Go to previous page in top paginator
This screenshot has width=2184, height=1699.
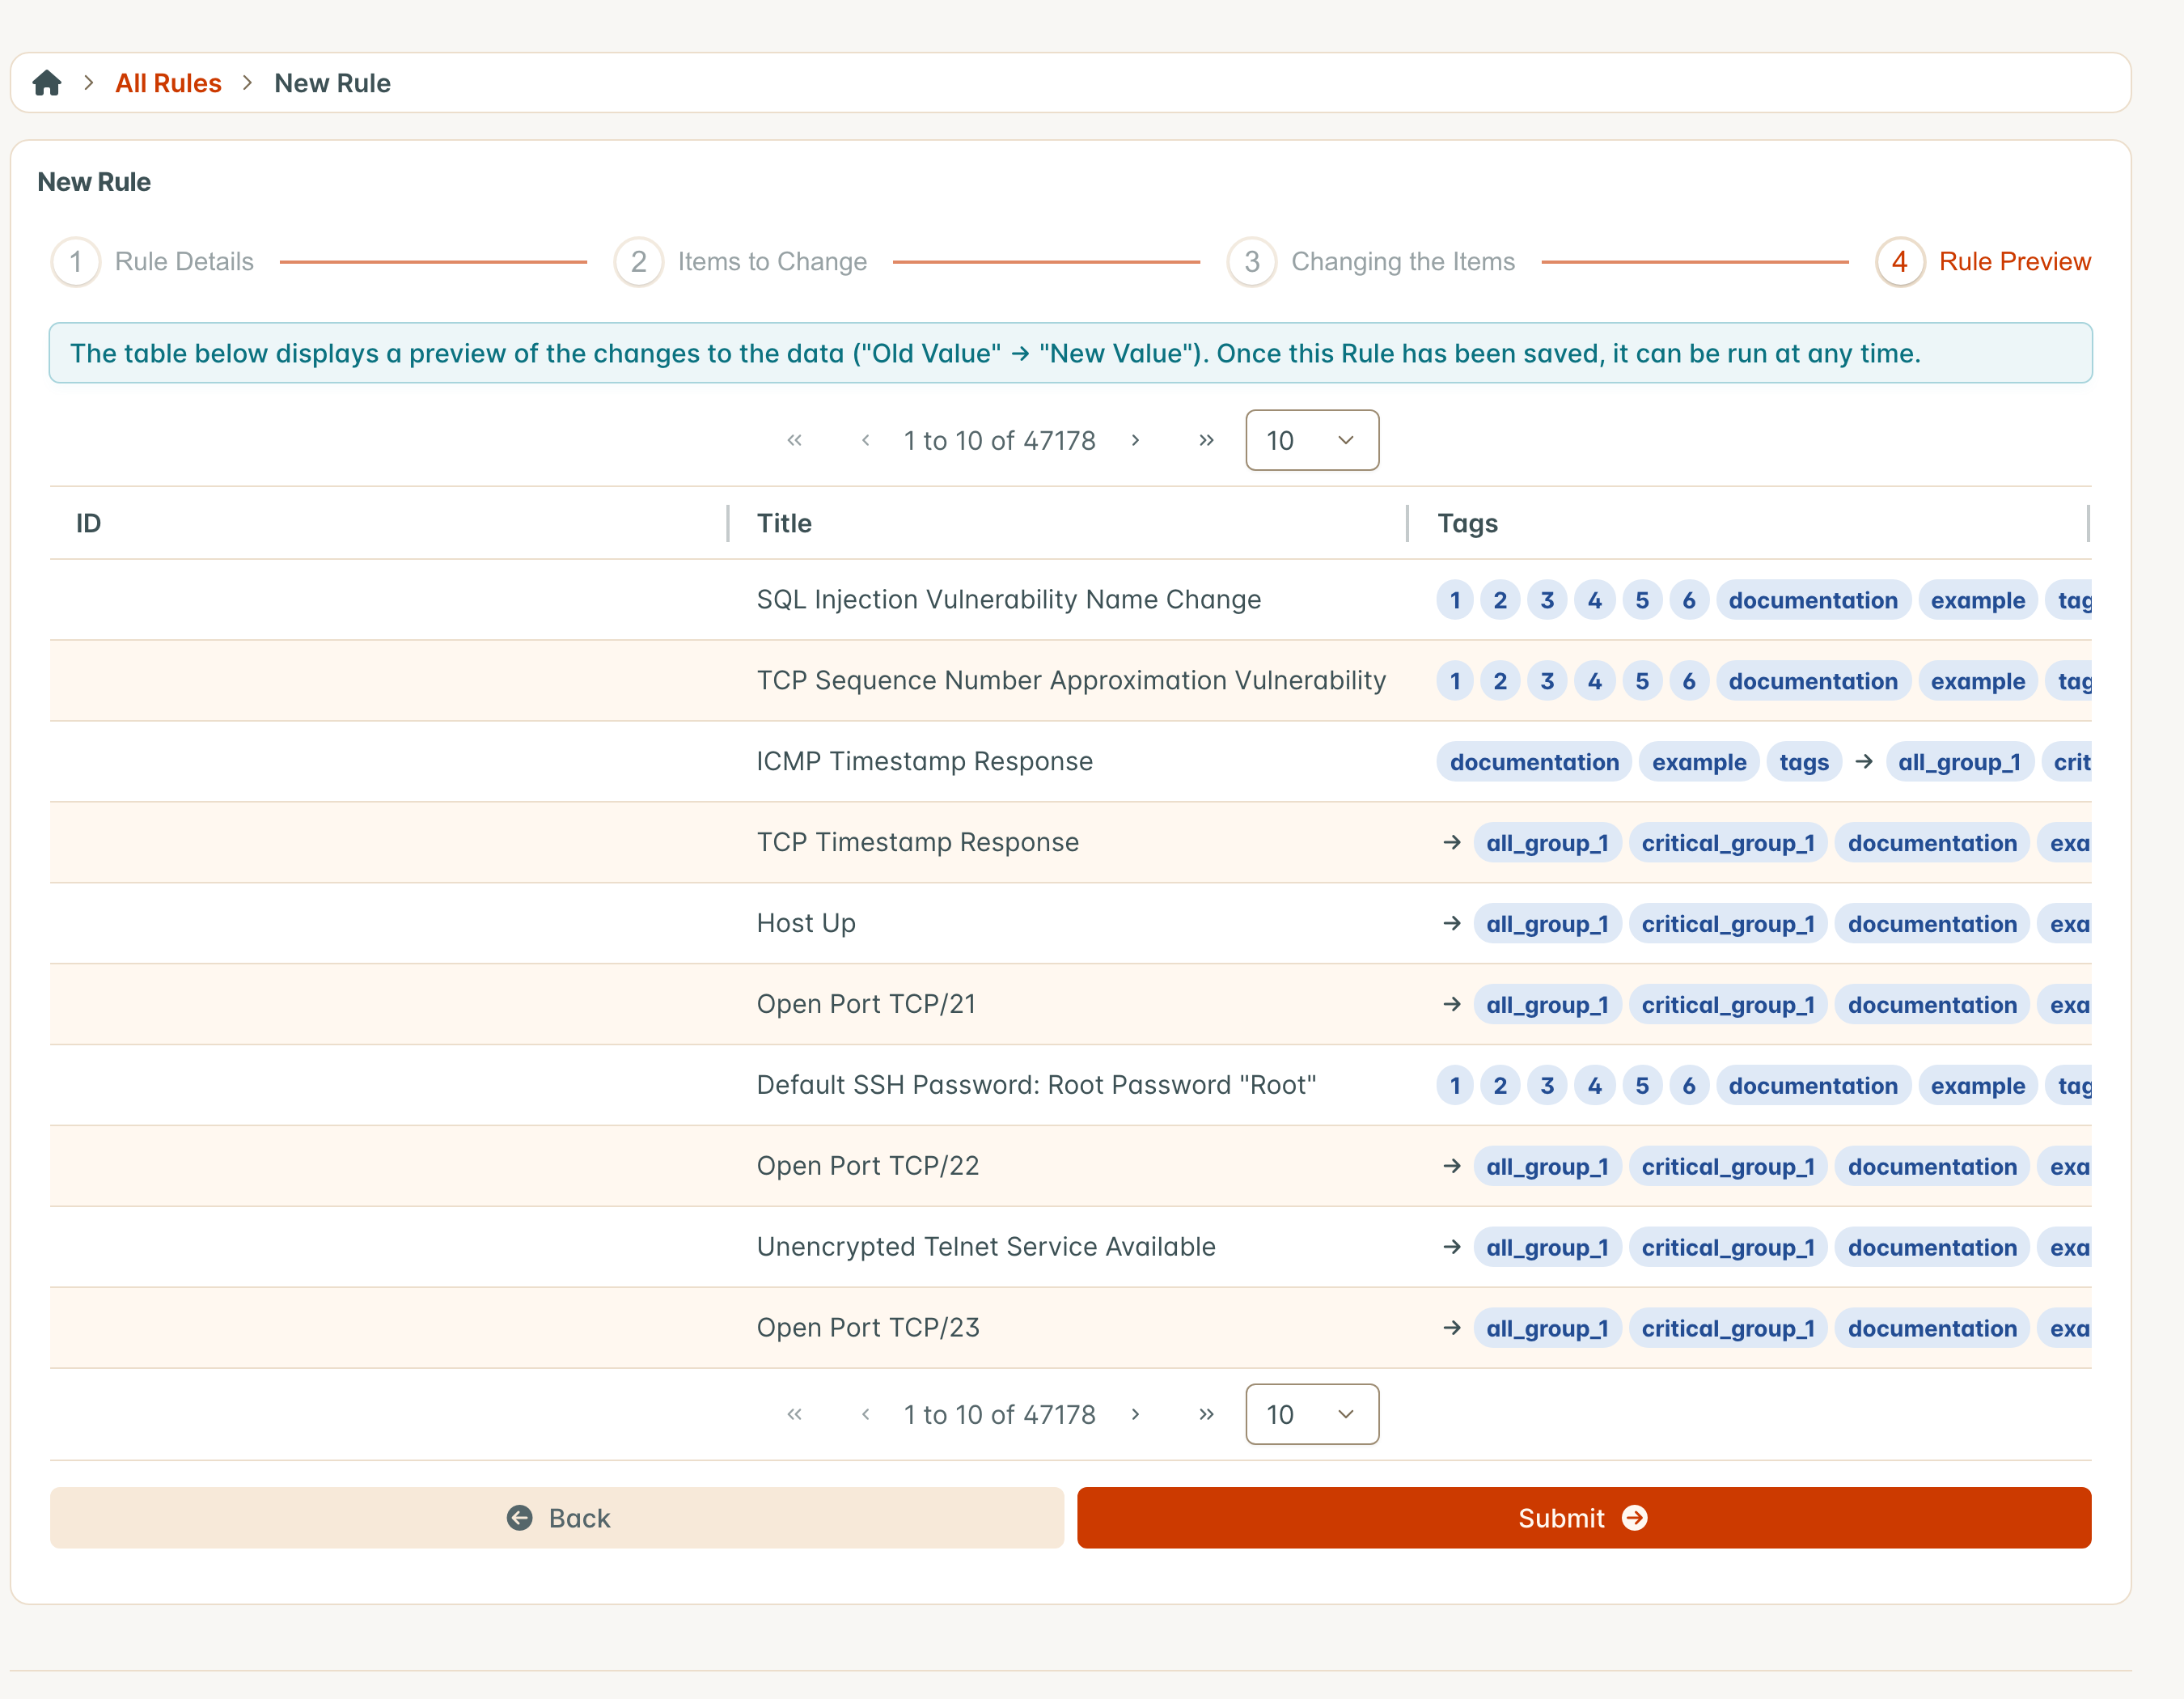pos(865,440)
